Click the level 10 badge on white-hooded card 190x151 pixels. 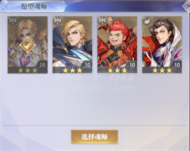pos(177,65)
